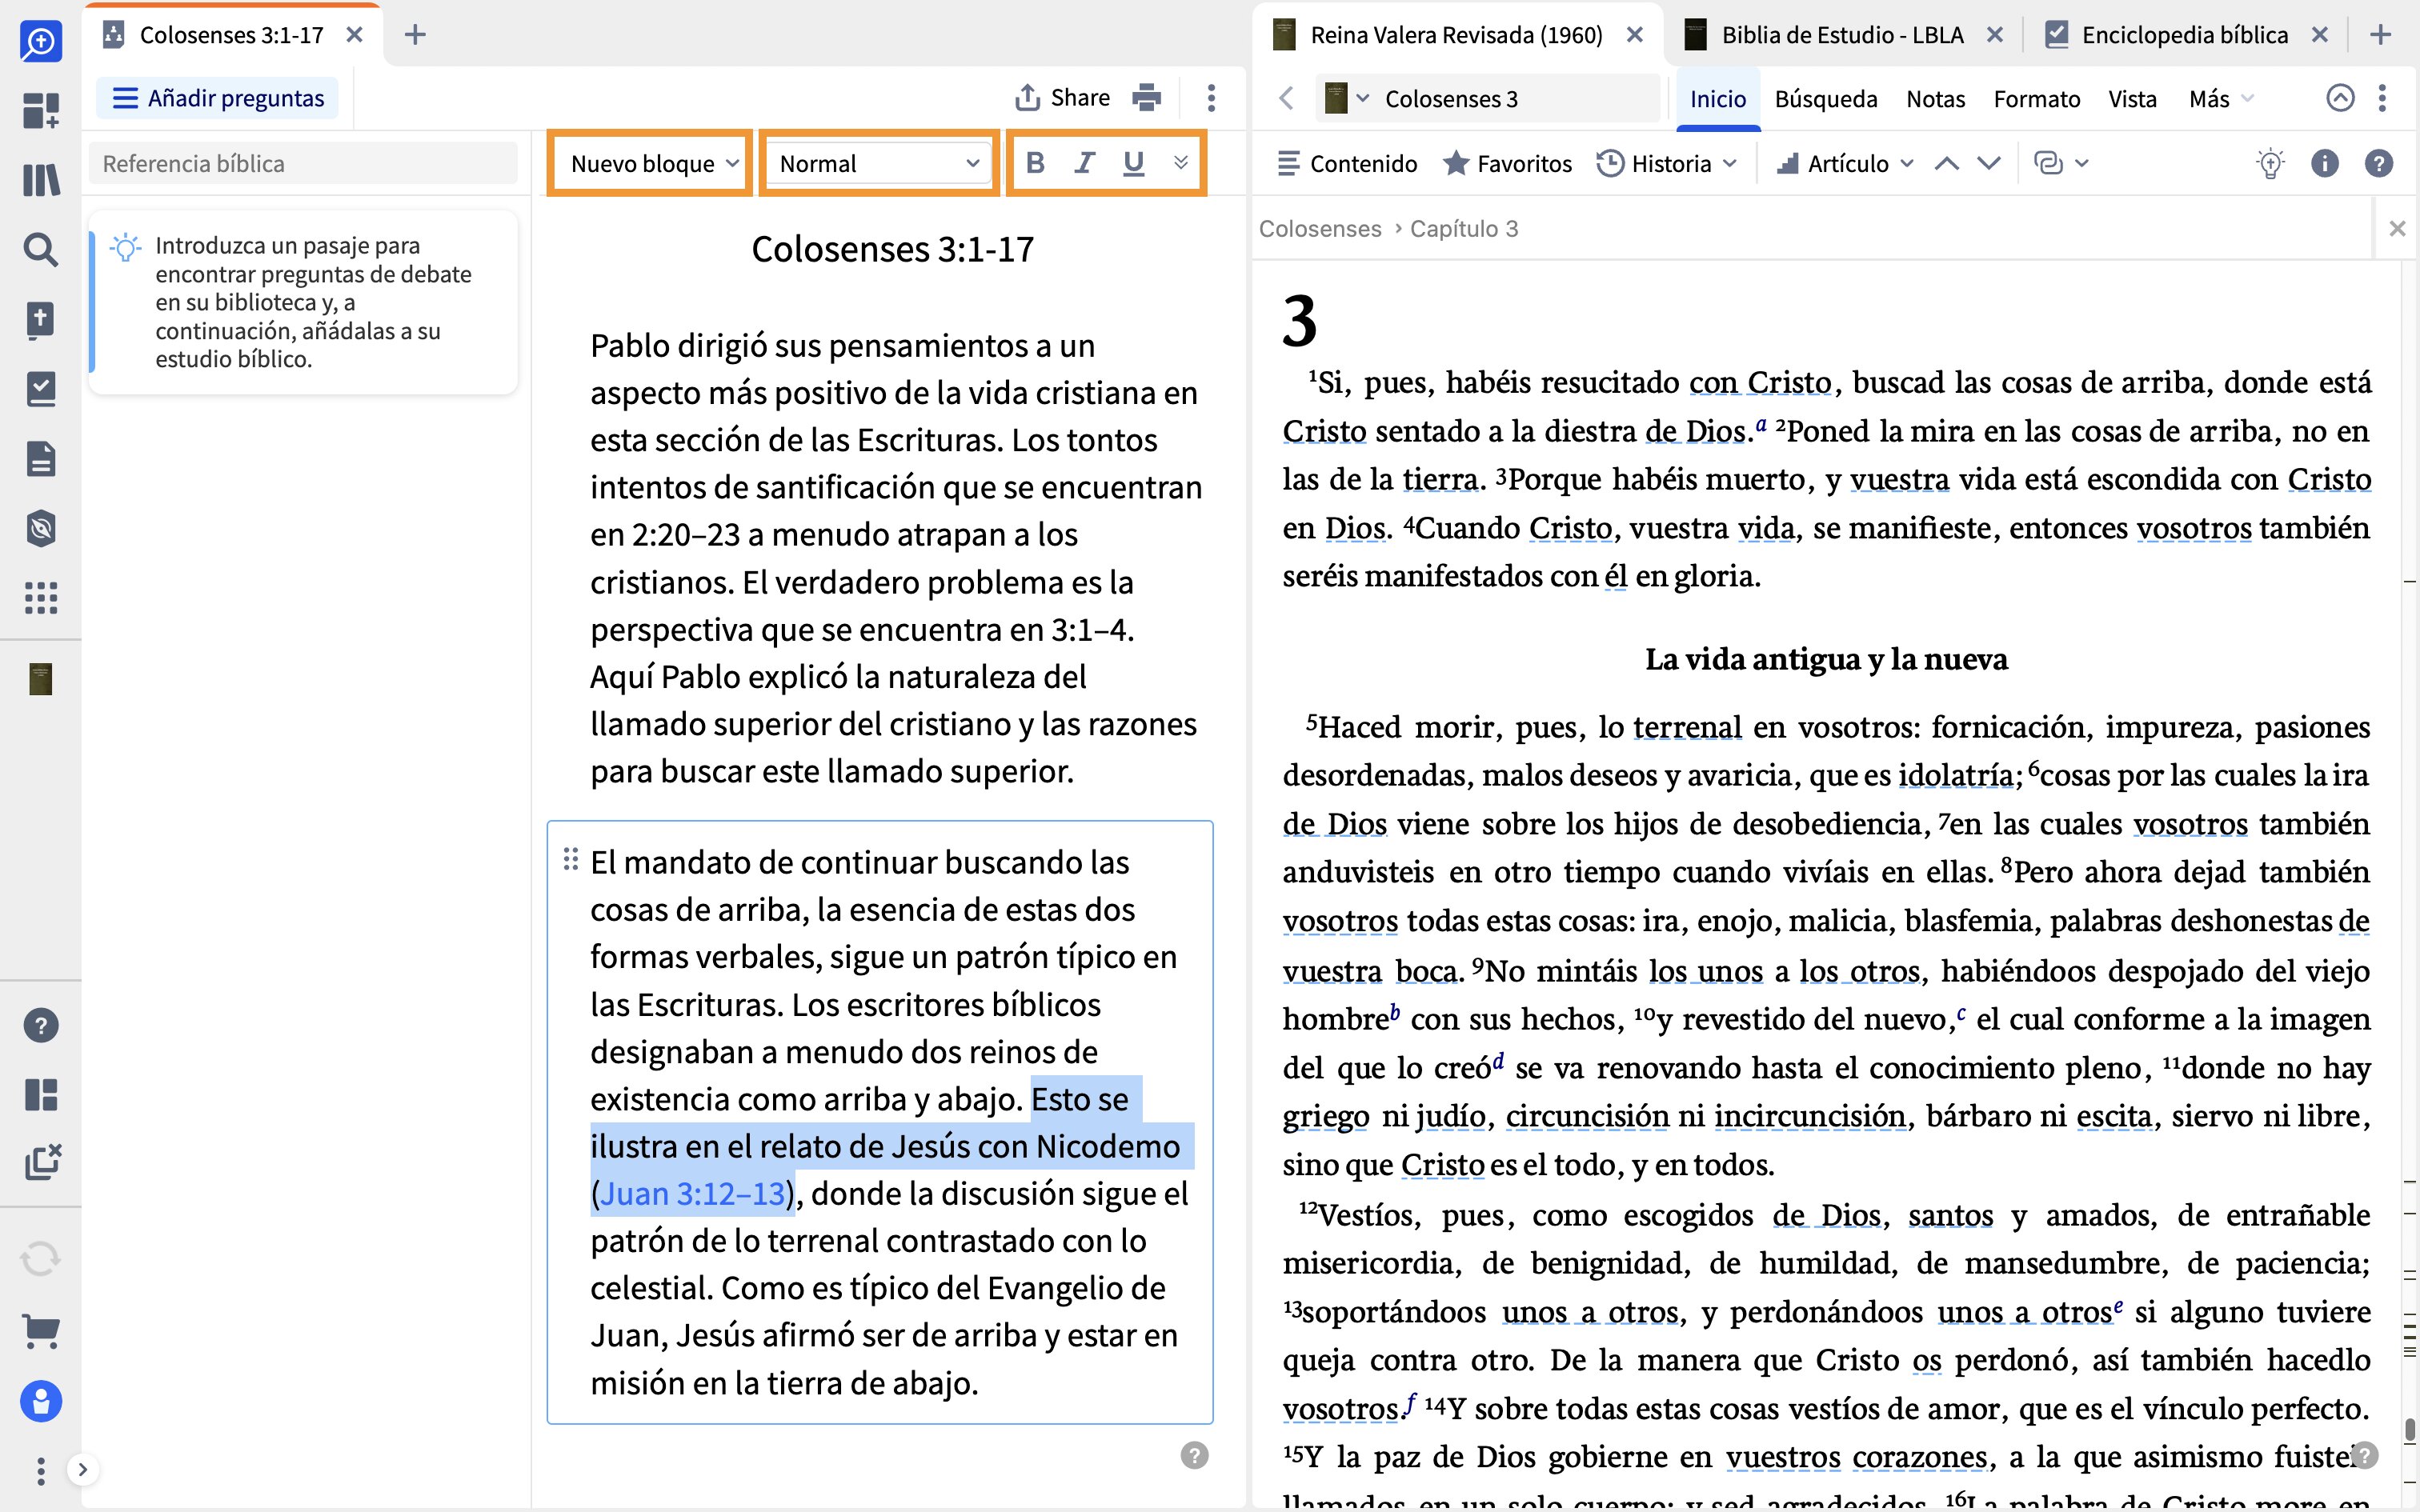Go back with the left arrow in Bible panel

click(1287, 98)
